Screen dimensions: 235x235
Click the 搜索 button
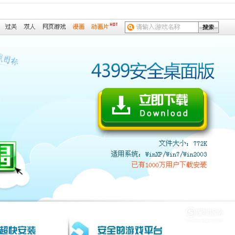point(209,27)
